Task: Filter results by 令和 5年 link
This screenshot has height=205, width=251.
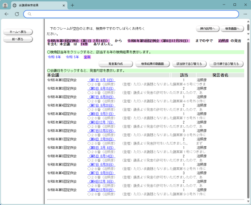Action: click(x=72, y=57)
